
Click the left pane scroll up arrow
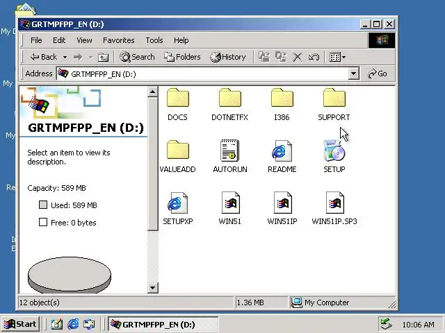[x=153, y=92]
